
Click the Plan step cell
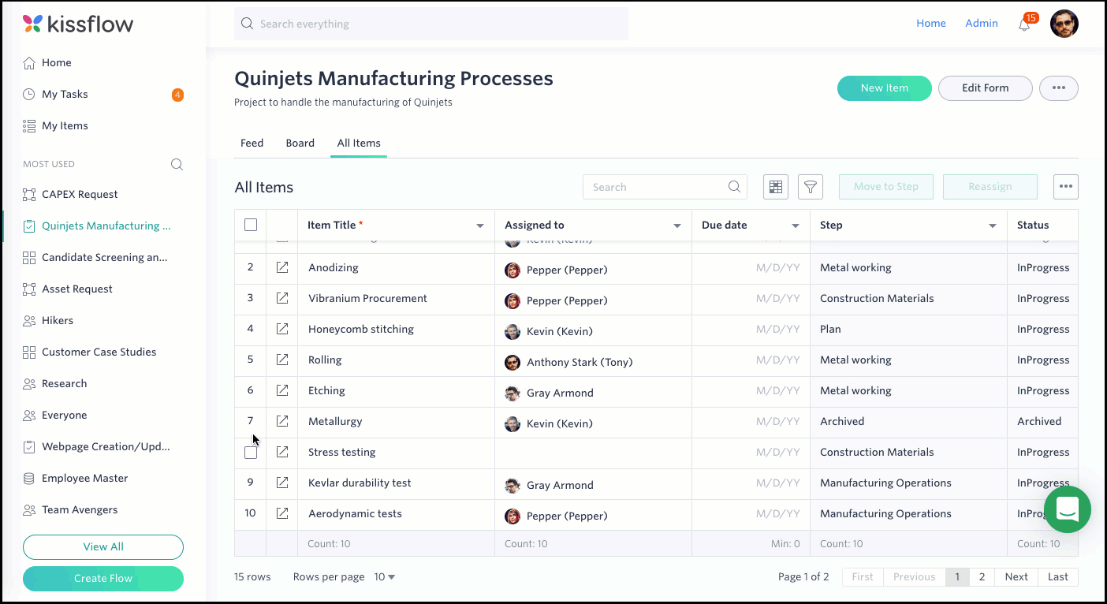point(908,330)
